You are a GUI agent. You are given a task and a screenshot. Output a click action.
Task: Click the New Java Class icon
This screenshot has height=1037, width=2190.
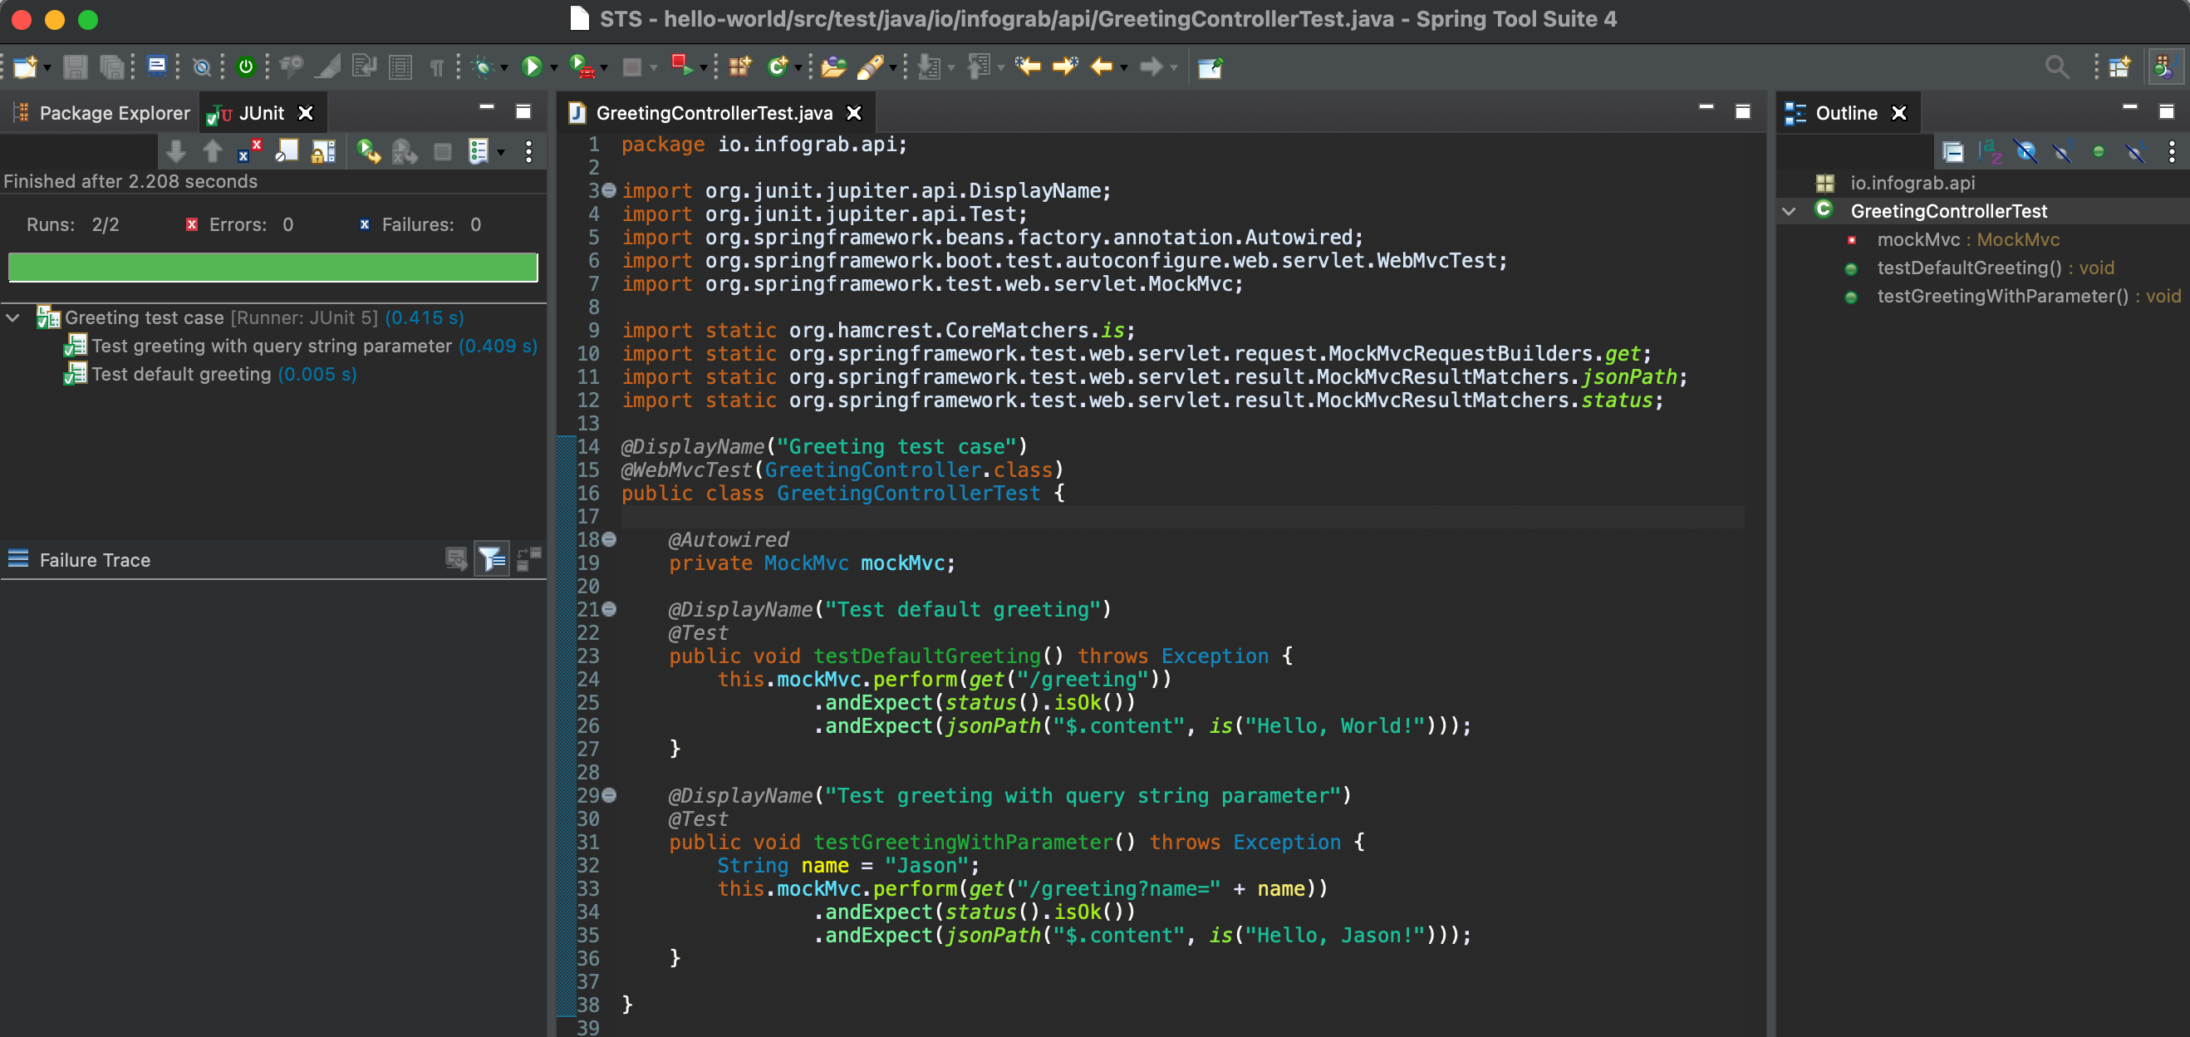pyautogui.click(x=777, y=66)
